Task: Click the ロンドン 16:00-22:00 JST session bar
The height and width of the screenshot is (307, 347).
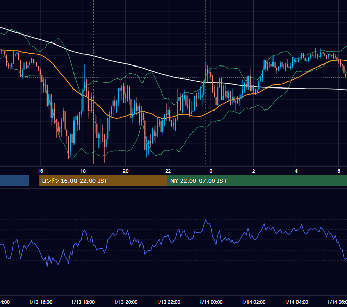Action: pyautogui.click(x=103, y=181)
